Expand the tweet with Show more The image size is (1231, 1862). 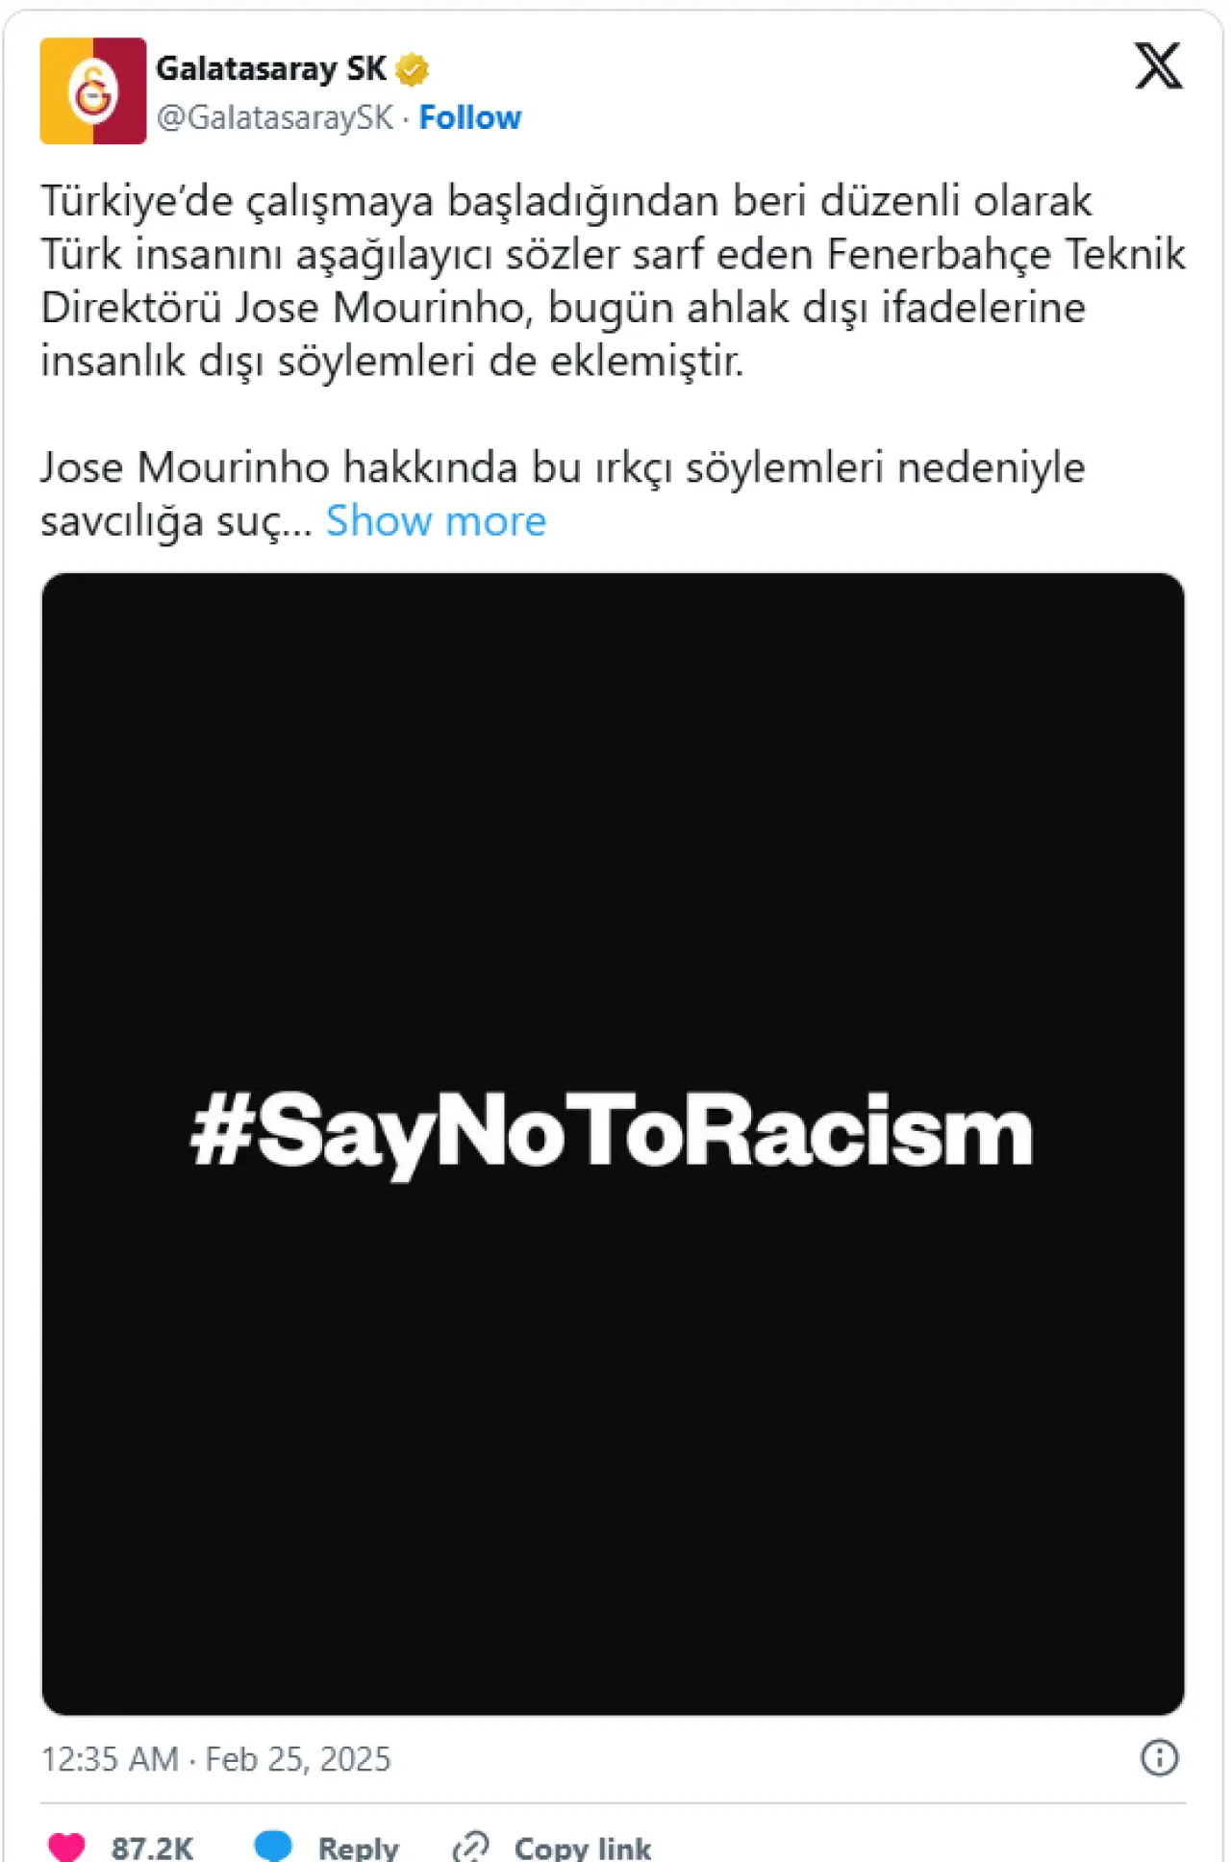[x=436, y=520]
